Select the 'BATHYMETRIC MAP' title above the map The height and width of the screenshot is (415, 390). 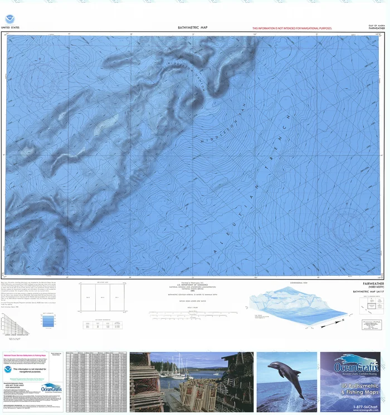[x=192, y=27]
